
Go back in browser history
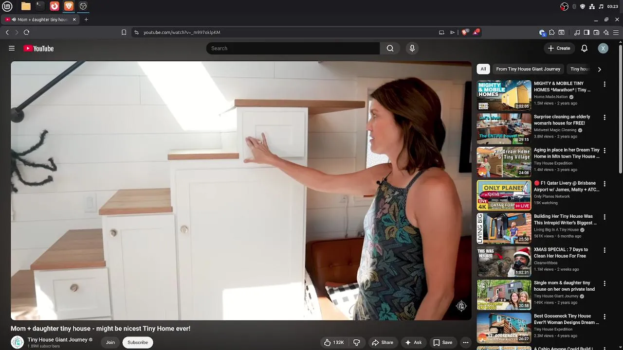[7, 32]
